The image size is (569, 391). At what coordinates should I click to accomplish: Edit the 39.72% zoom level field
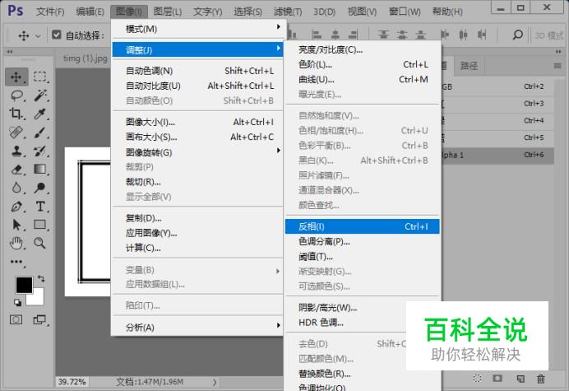pyautogui.click(x=72, y=382)
